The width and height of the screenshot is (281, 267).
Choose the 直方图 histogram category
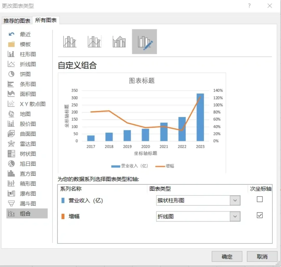pos(27,174)
